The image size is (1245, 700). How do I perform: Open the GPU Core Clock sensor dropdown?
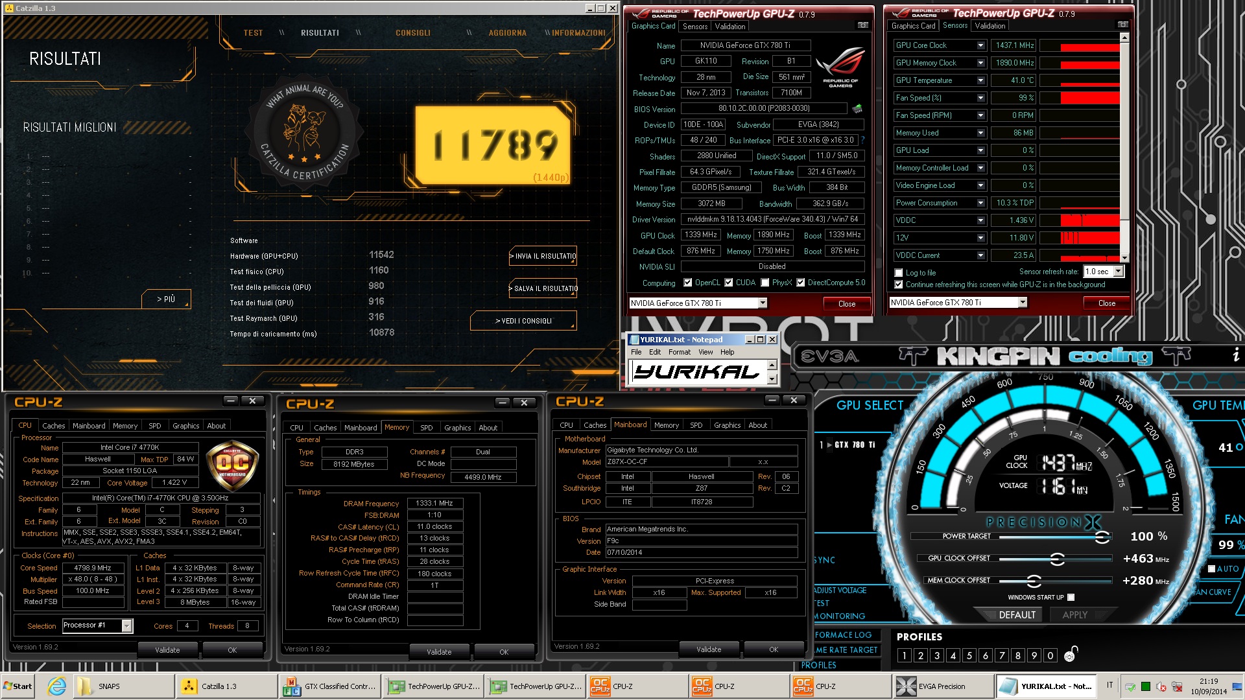pyautogui.click(x=980, y=45)
